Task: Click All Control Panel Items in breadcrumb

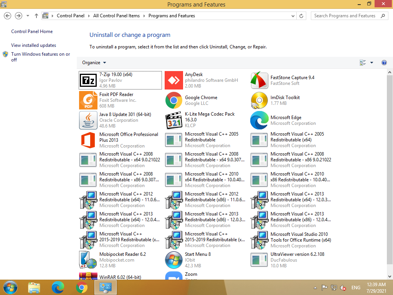Action: (x=116, y=16)
